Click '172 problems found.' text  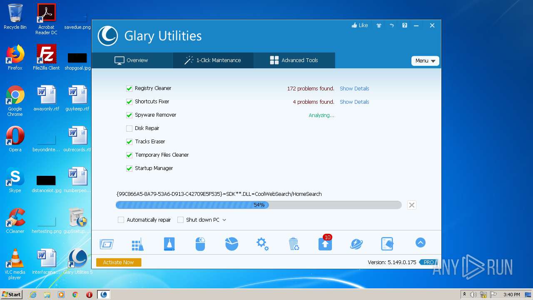coord(311,88)
